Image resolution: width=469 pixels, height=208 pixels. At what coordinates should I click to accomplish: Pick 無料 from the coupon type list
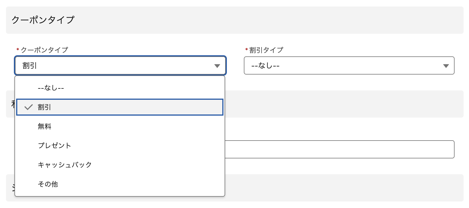44,126
